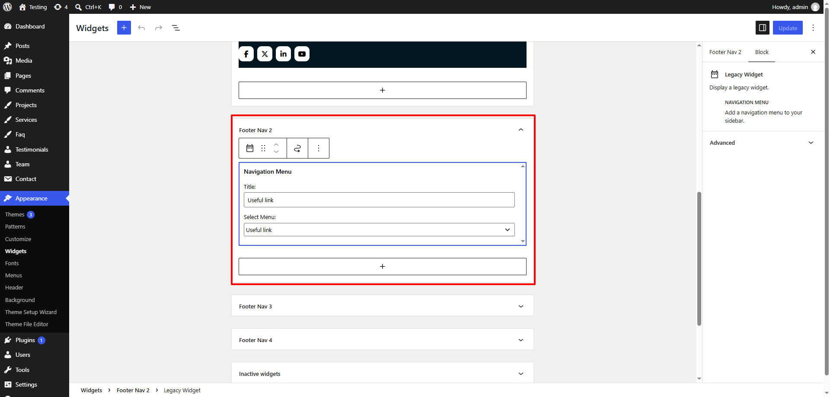Go to Plugins in the sidebar
Screen dimensions: 830x397
coord(25,340)
